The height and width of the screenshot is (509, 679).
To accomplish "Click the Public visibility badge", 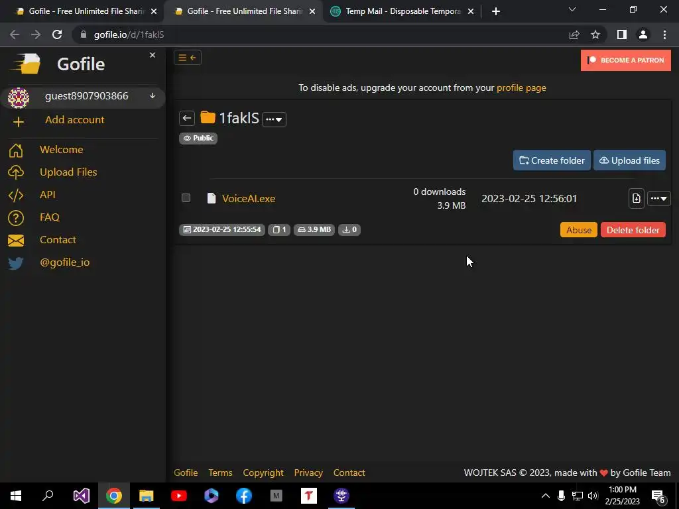I will click(x=198, y=138).
